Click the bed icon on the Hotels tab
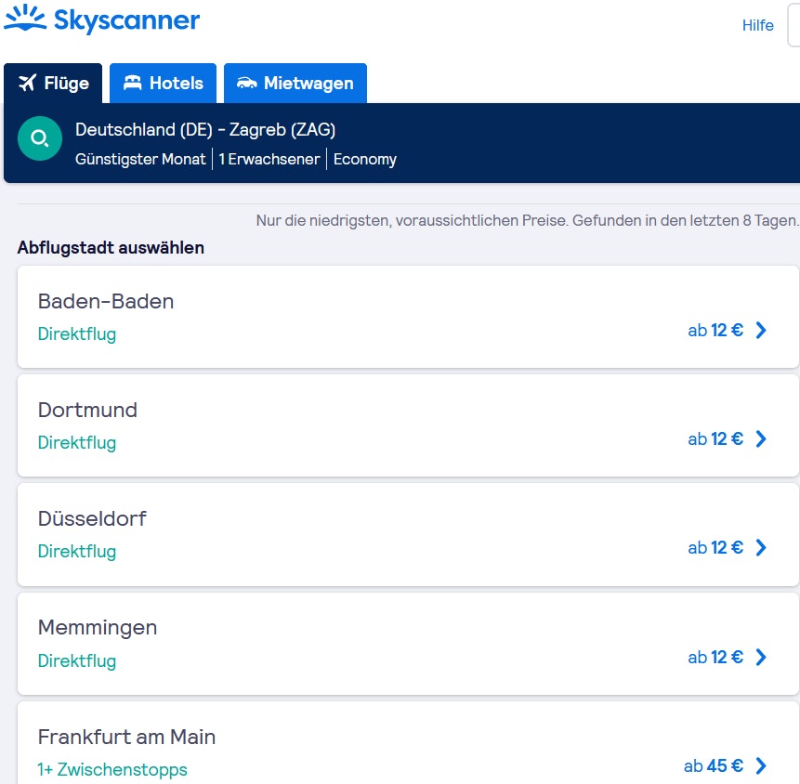Viewport: 800px width, 784px height. 135,83
